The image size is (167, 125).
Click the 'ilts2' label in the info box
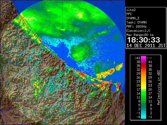click(x=131, y=10)
